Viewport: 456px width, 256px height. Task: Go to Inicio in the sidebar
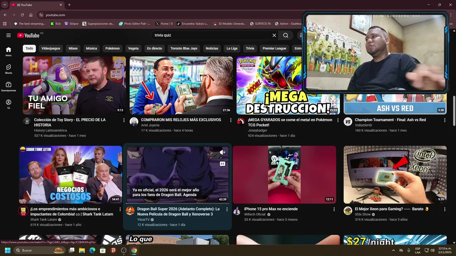[9, 52]
